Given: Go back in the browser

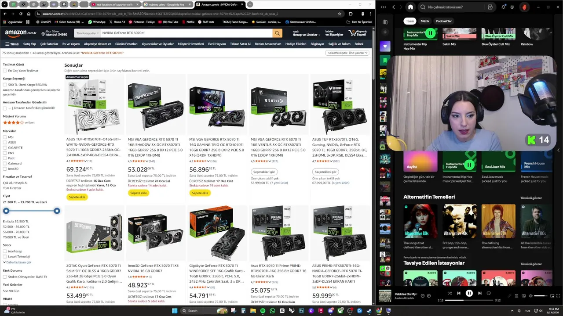Looking at the screenshot, I should (x=5, y=14).
